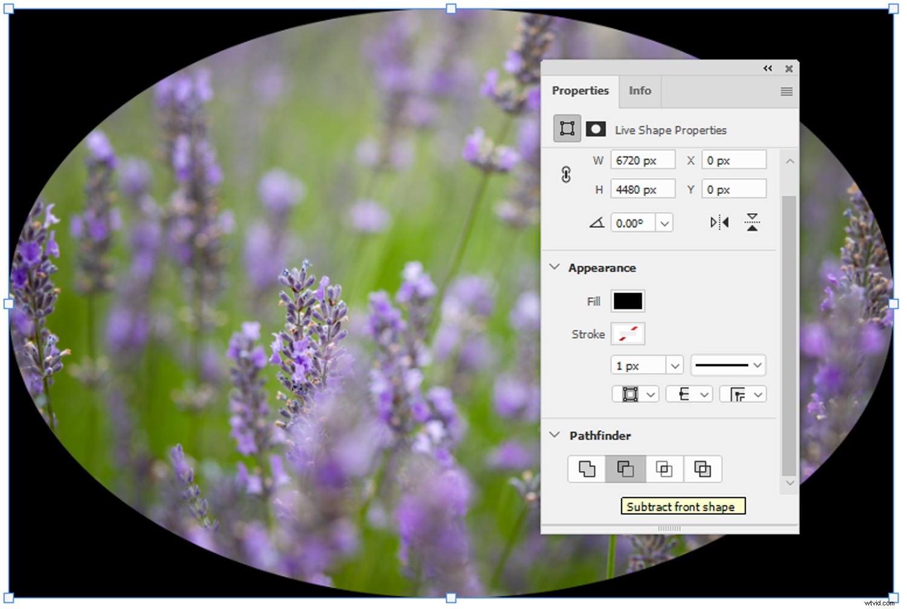
Task: Flip the shape horizontally
Action: tap(719, 222)
